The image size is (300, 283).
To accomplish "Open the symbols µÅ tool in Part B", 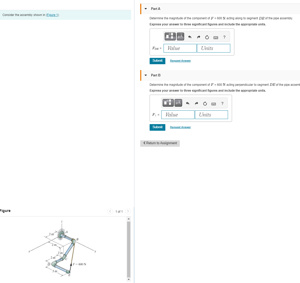I will pyautogui.click(x=178, y=103).
